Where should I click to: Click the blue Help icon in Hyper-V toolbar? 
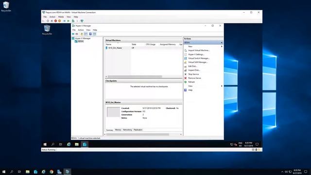[x=90, y=34]
